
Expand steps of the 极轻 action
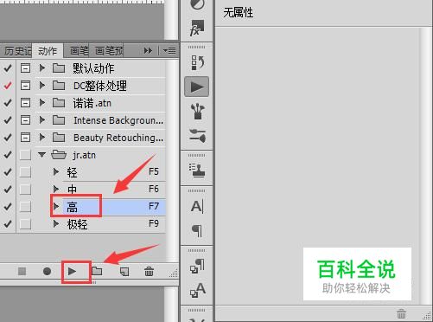(56, 223)
